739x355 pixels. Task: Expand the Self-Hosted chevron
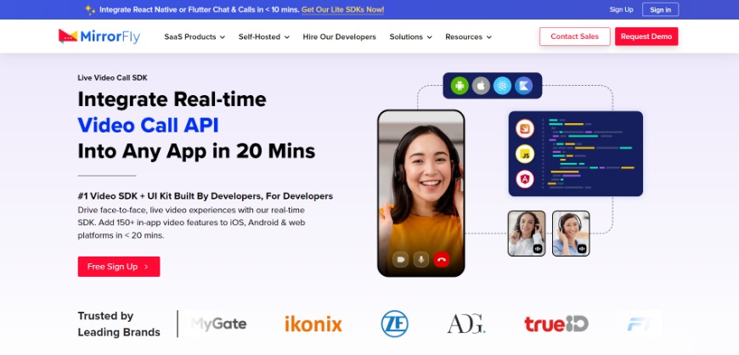pyautogui.click(x=286, y=37)
